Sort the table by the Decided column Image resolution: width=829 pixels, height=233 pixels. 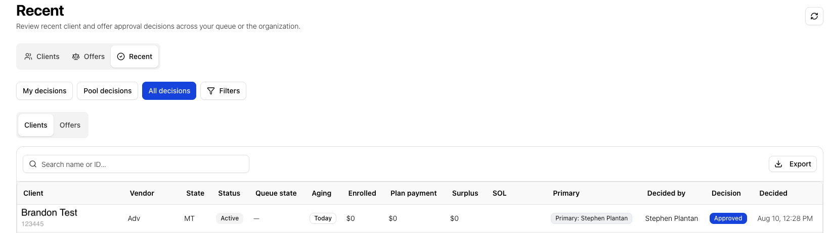(773, 193)
